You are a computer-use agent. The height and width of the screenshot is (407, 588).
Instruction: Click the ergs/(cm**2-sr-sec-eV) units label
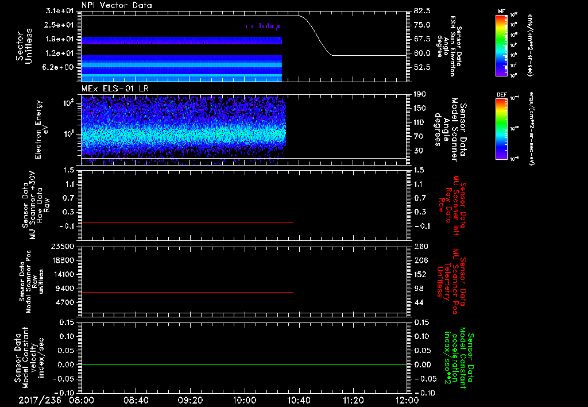[x=531, y=129]
